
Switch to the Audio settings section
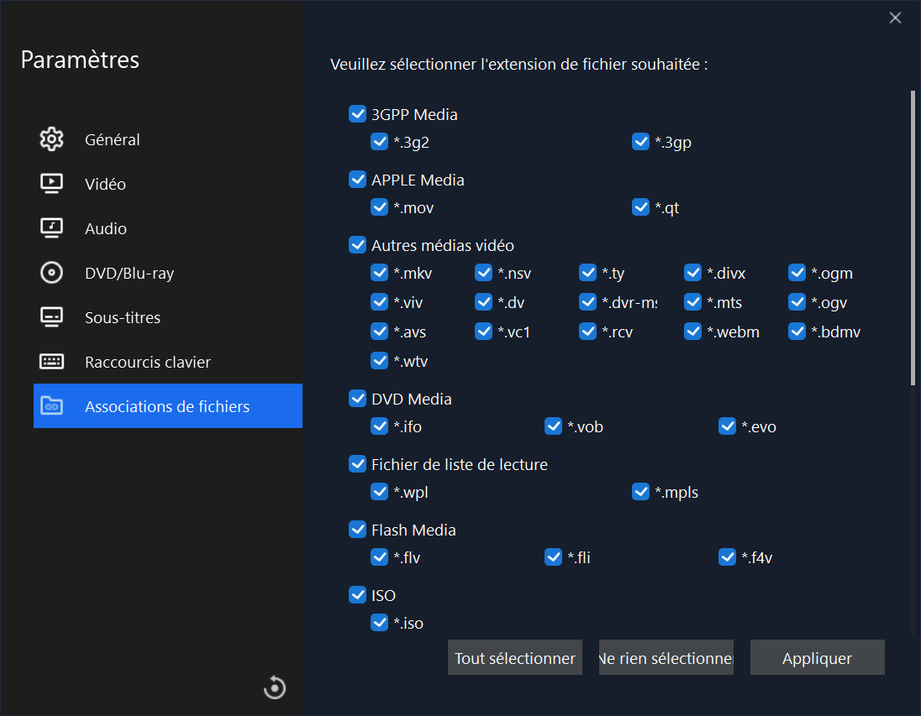[x=106, y=228]
